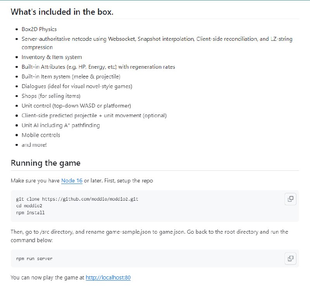Viewport: 310px width, 288px height.
Task: Click the Unit AI A* pathfinding item
Action: point(60,125)
